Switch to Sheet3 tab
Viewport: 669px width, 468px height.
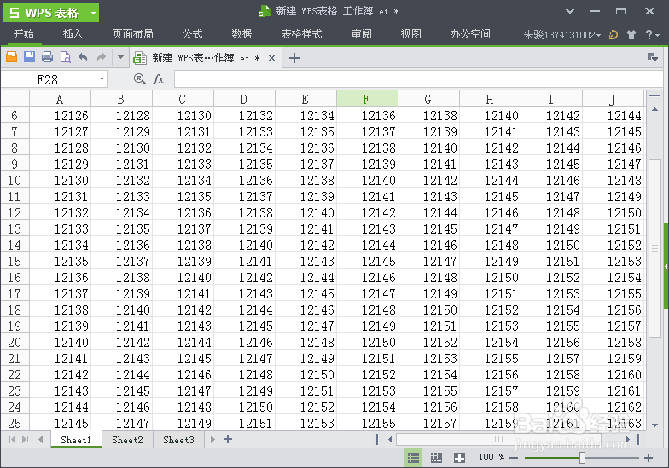(x=178, y=440)
